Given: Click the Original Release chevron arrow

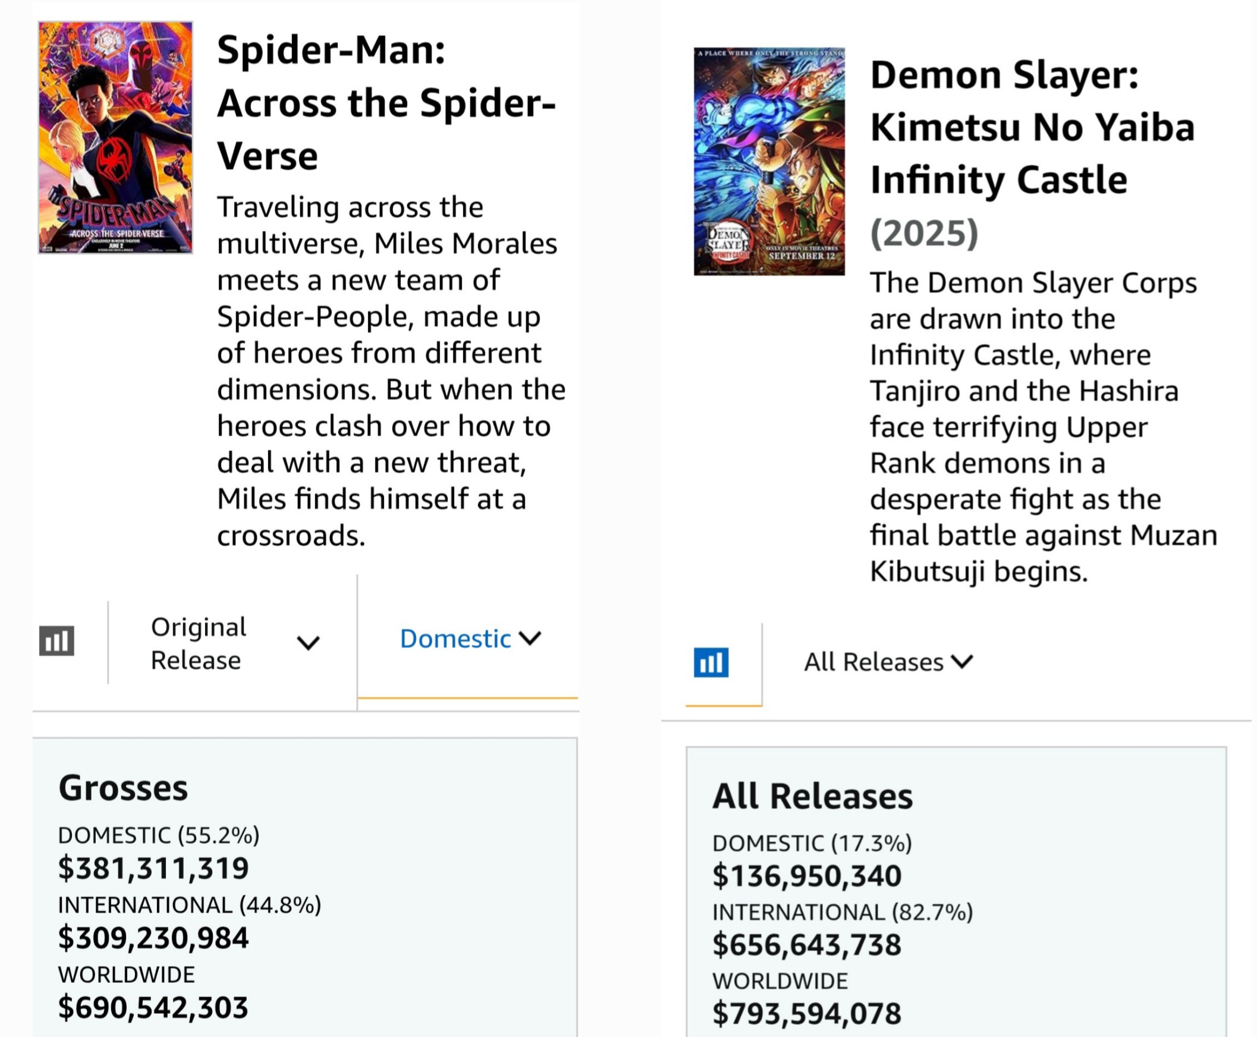Looking at the screenshot, I should point(308,643).
